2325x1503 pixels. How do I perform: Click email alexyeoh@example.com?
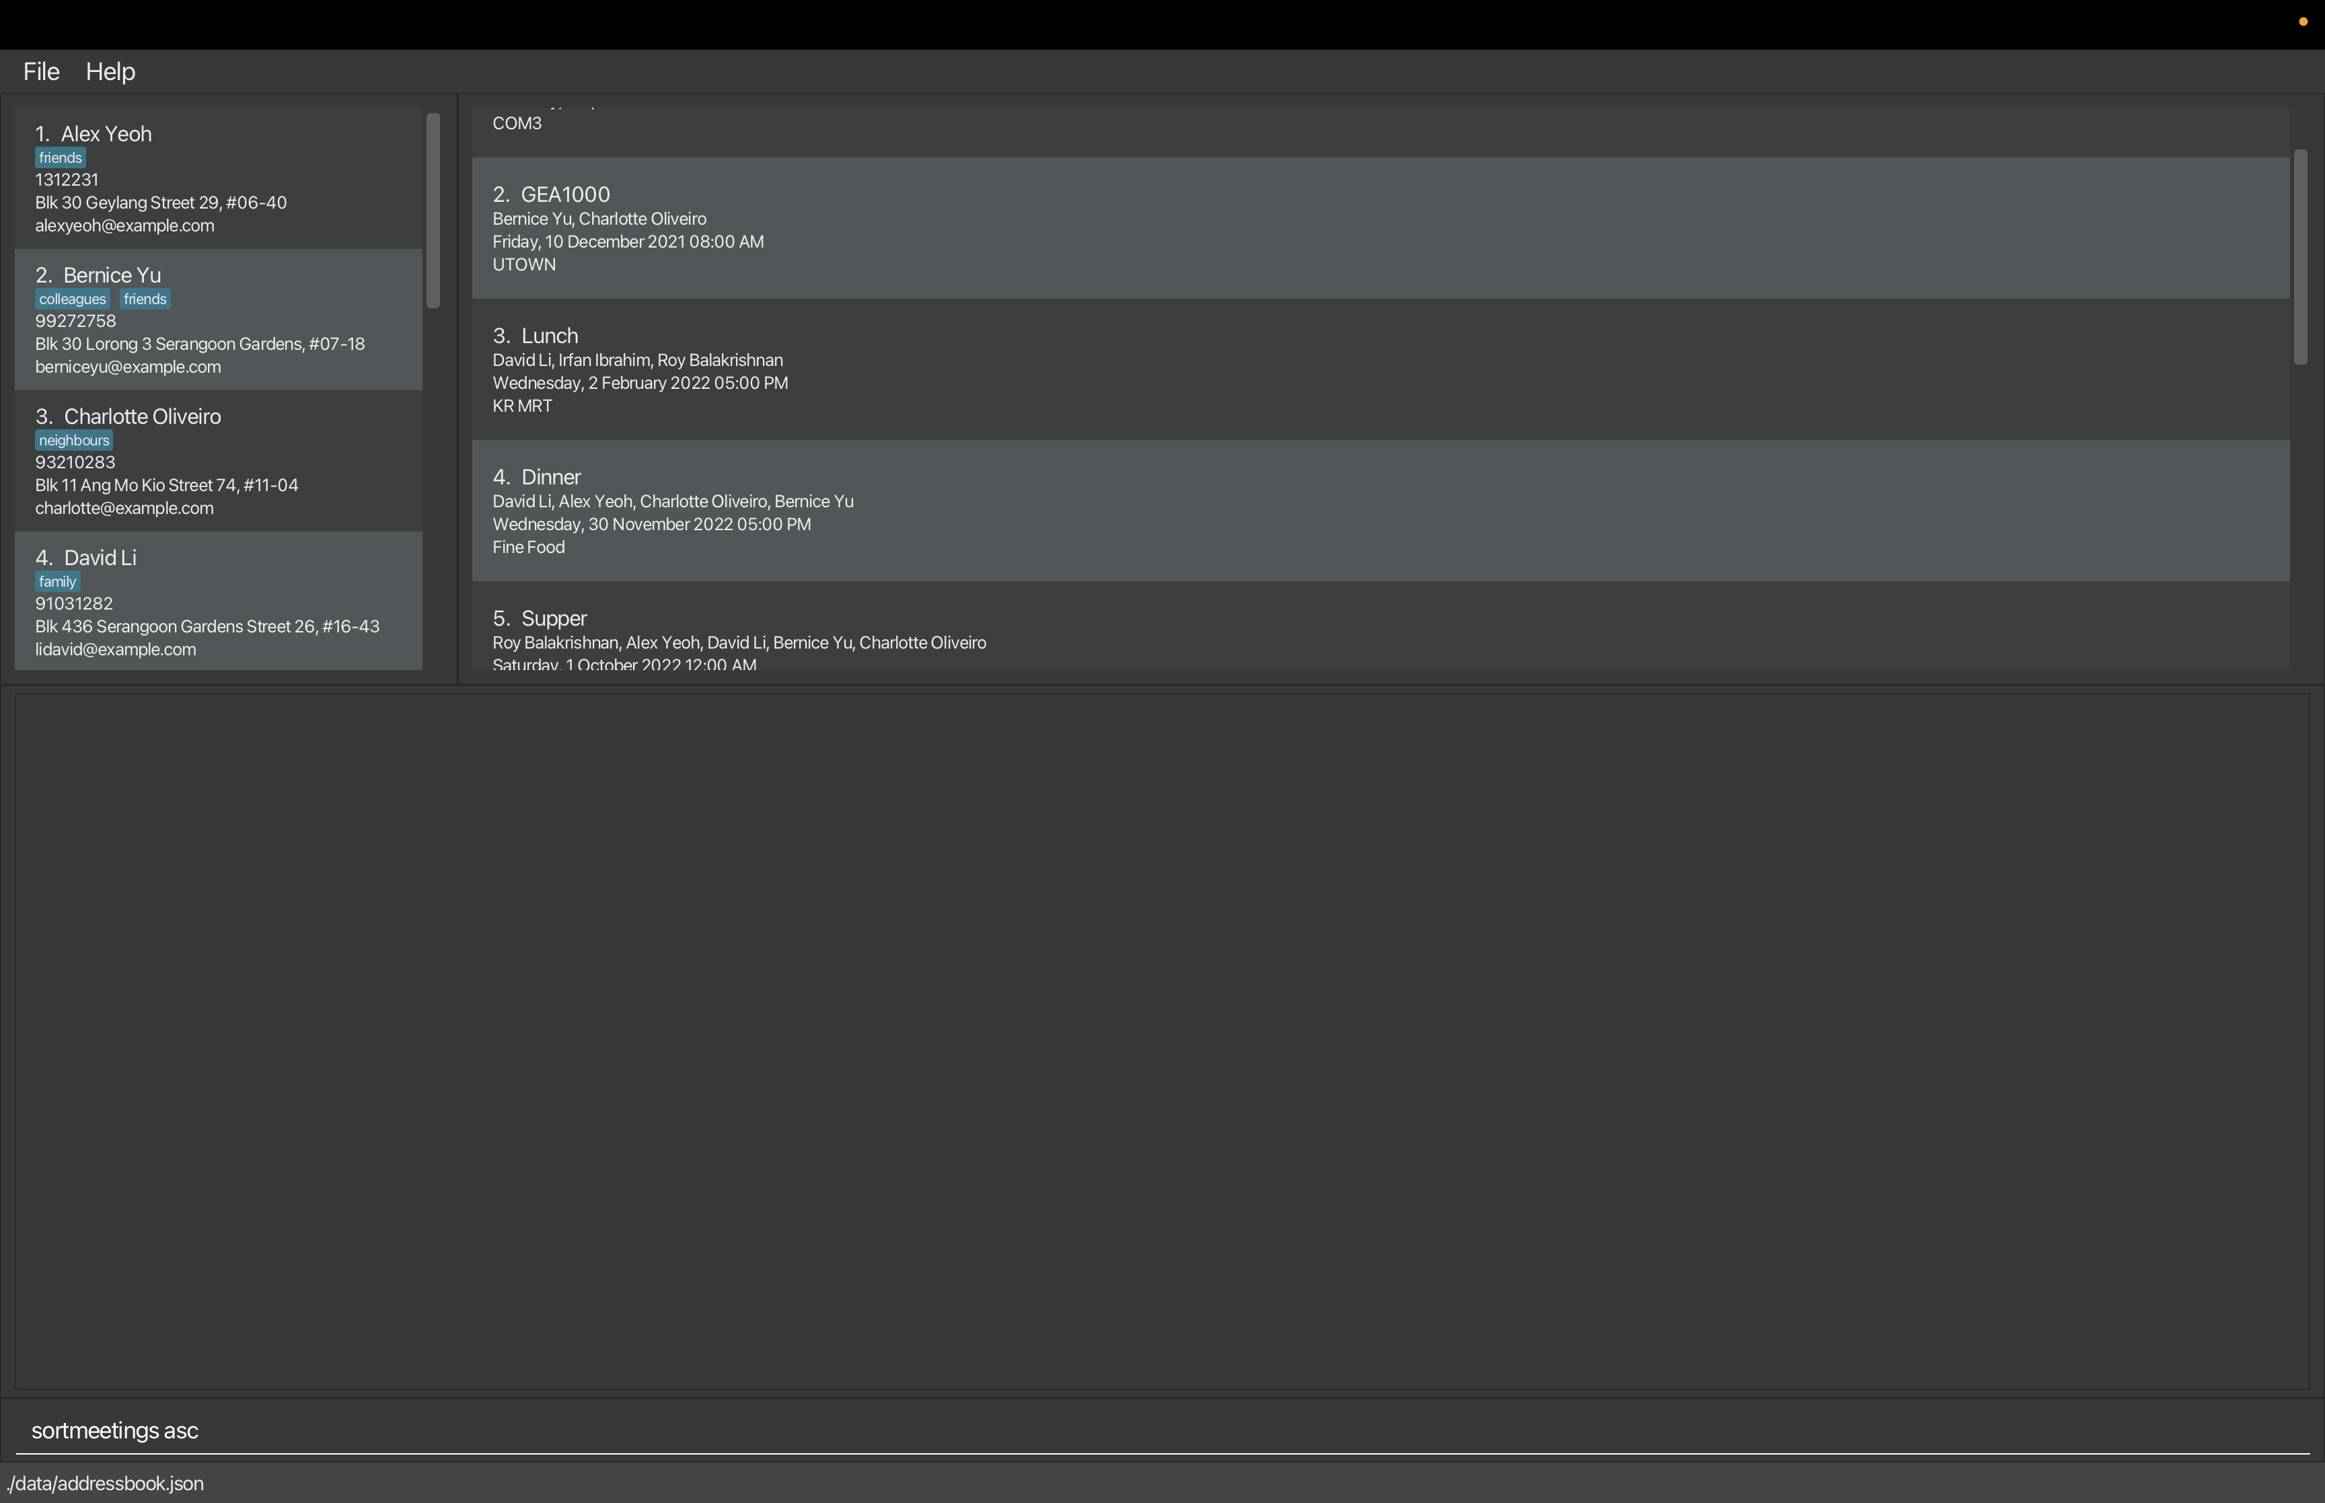[125, 225]
